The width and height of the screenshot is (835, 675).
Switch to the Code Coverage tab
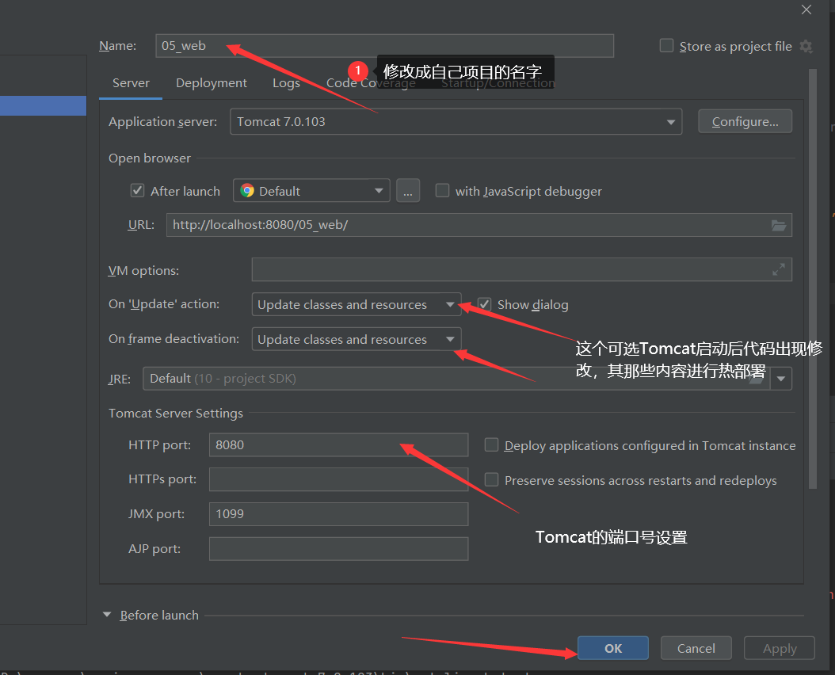point(371,83)
